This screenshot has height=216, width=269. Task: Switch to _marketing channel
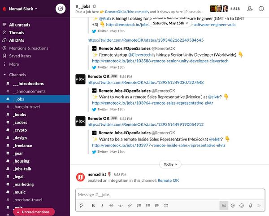coord(35,185)
